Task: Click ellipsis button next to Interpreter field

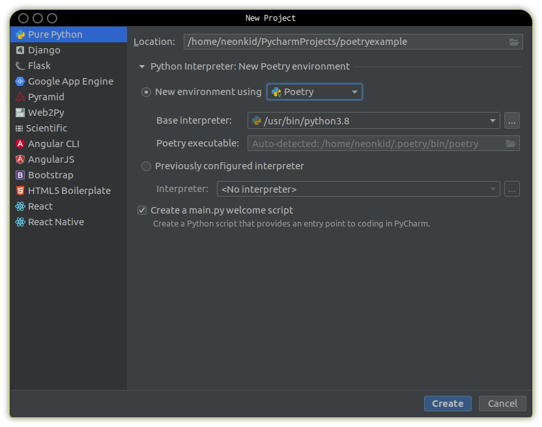Action: pos(512,189)
